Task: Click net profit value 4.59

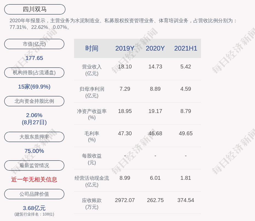Action: coord(186,89)
